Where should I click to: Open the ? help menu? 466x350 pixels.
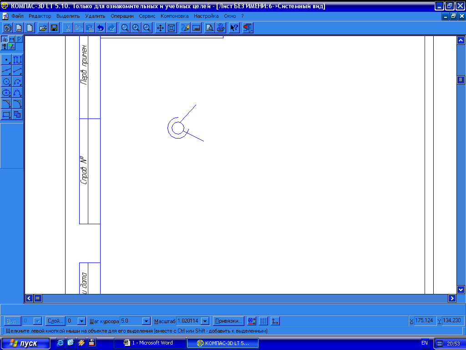pos(243,16)
